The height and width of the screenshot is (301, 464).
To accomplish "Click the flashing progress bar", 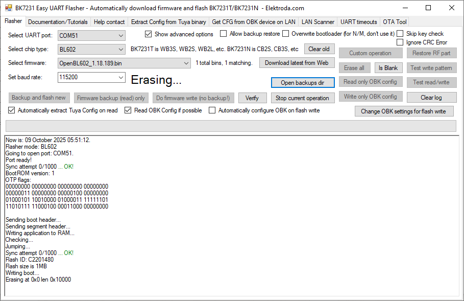I will point(231,126).
